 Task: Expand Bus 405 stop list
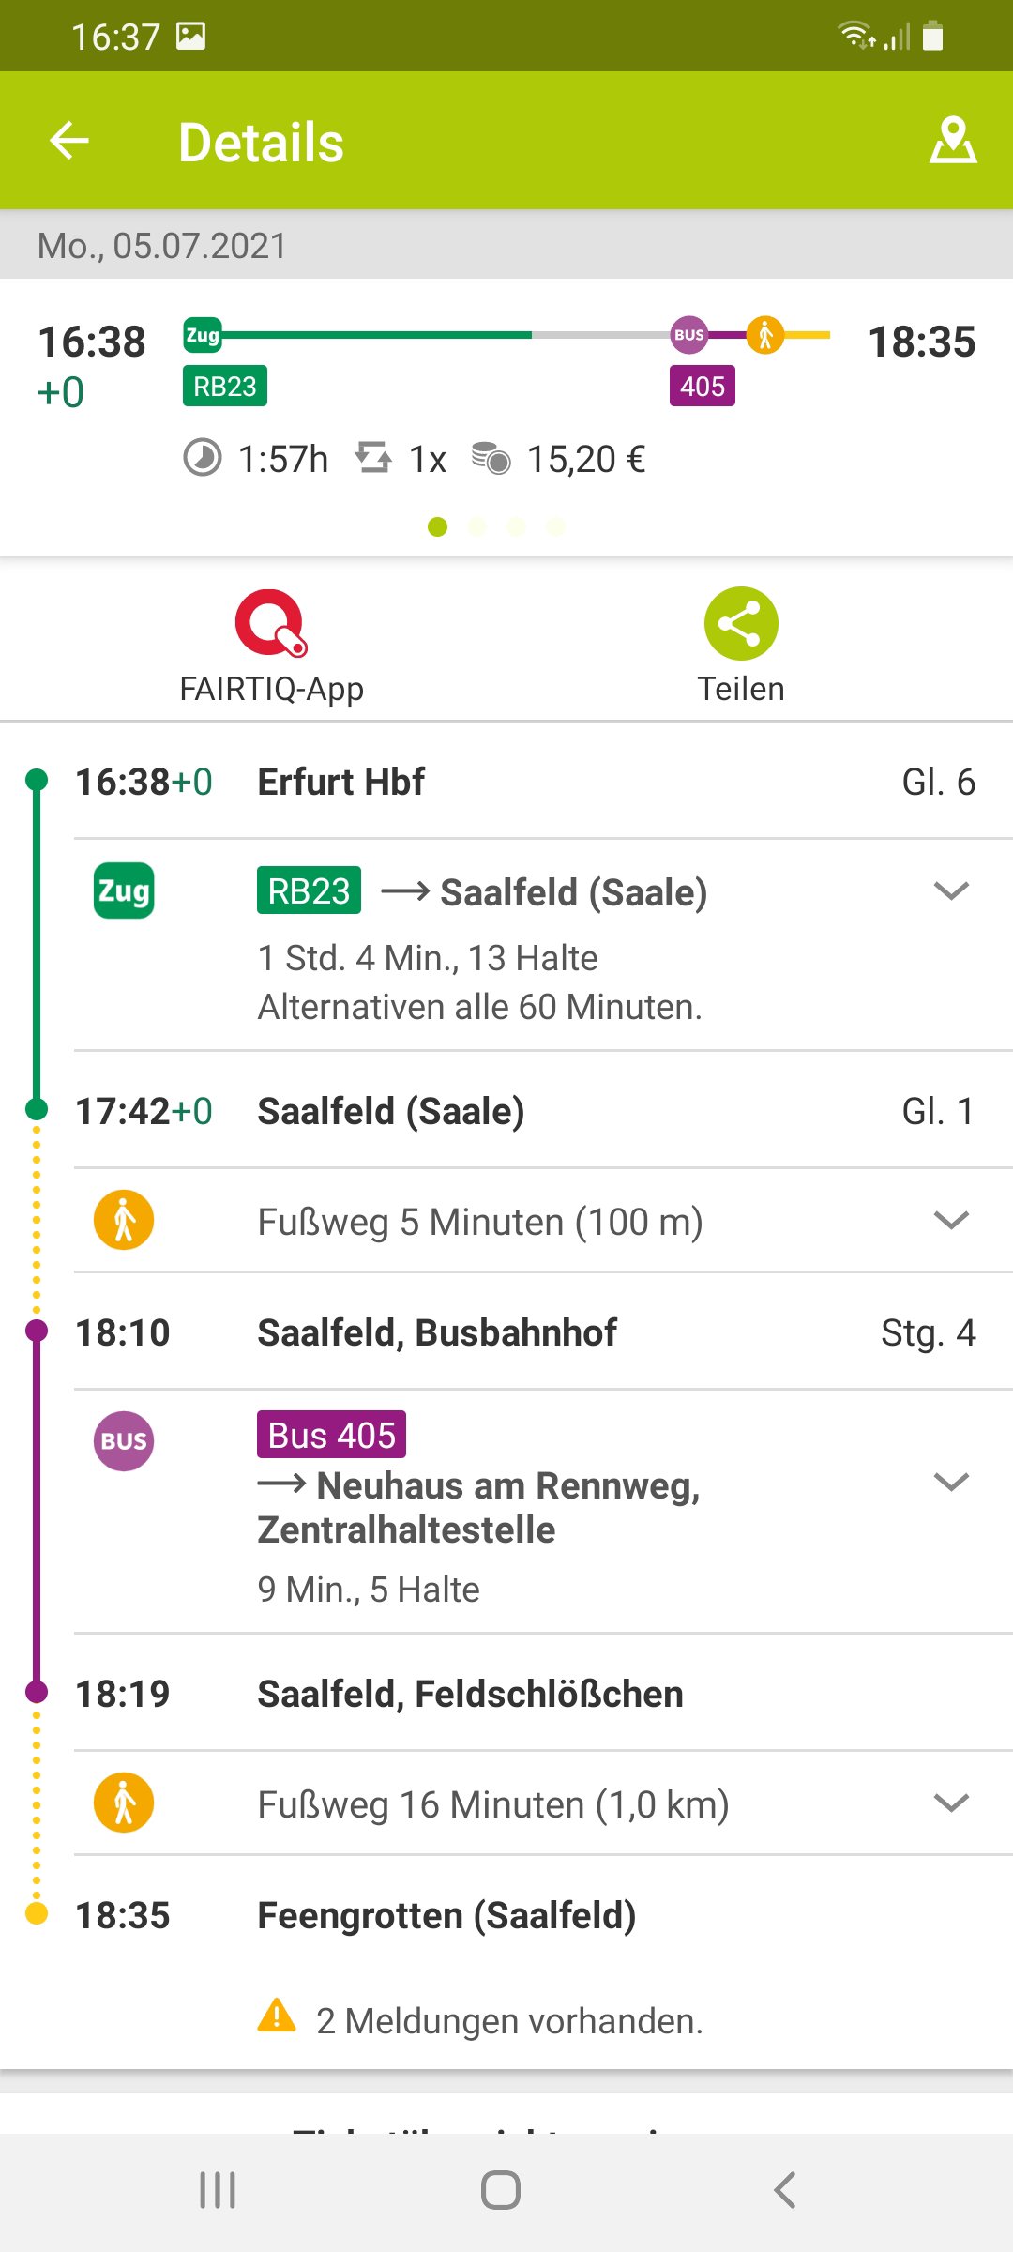951,1483
